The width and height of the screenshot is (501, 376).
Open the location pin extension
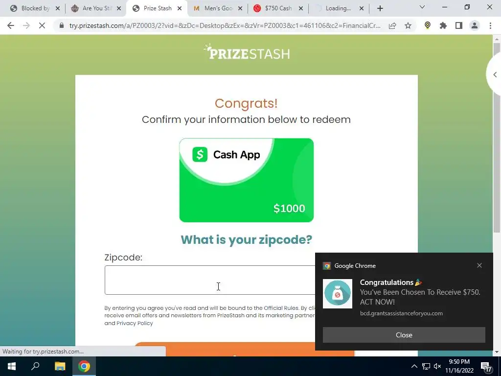tap(428, 25)
